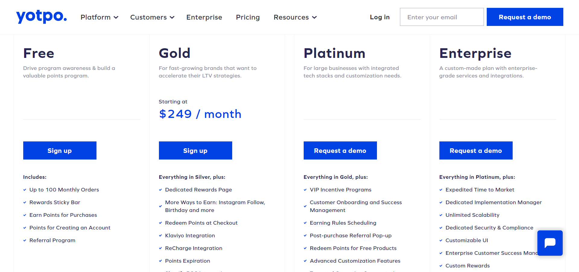
Task: Request a demo in the top navigation
Action: coord(525,17)
